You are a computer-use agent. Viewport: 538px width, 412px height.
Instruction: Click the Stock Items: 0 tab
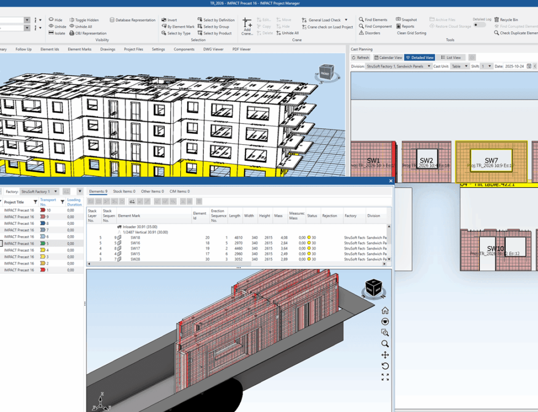(124, 191)
